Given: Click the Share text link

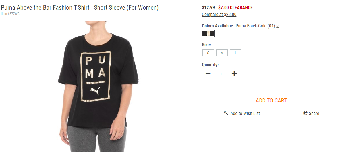Looking at the screenshot, I should click(x=314, y=113).
